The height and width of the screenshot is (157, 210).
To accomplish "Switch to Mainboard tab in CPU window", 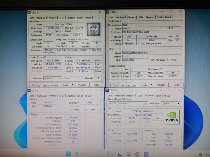I will pyautogui.click(x=42, y=18).
